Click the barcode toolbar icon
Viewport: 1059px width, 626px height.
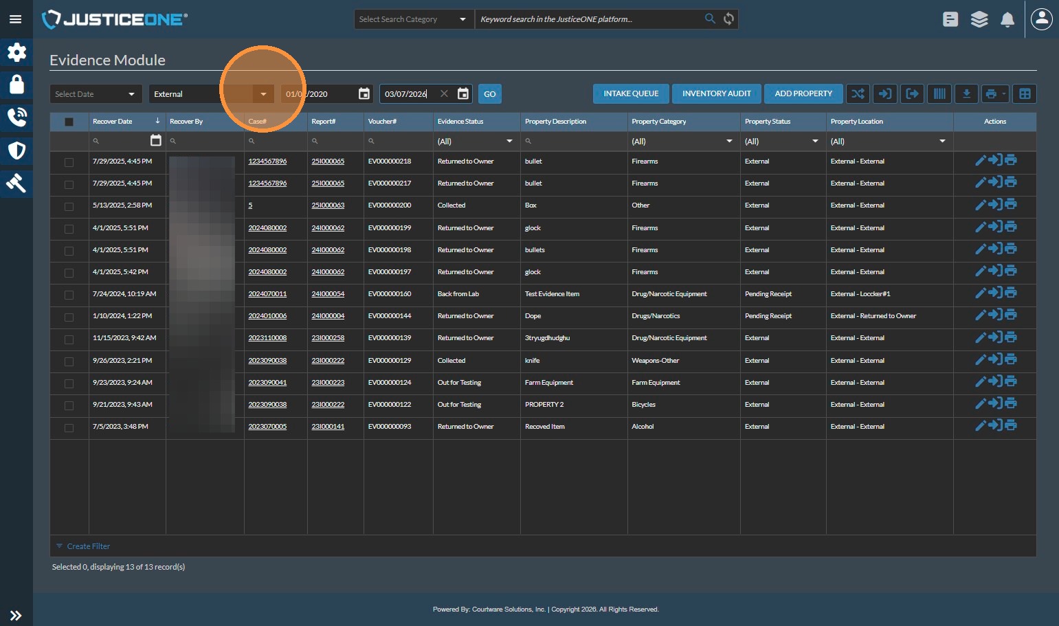click(939, 94)
